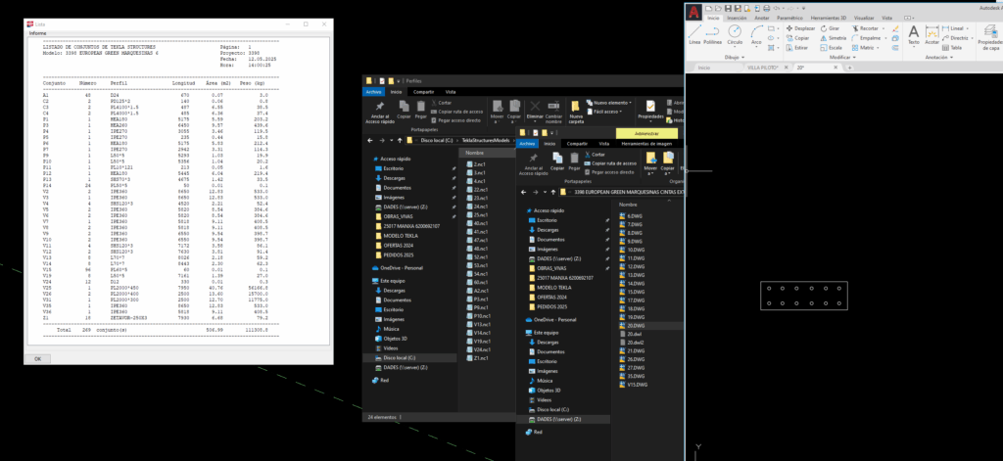Image resolution: width=1003 pixels, height=461 pixels.
Task: Choose the Arco tool
Action: pyautogui.click(x=756, y=34)
